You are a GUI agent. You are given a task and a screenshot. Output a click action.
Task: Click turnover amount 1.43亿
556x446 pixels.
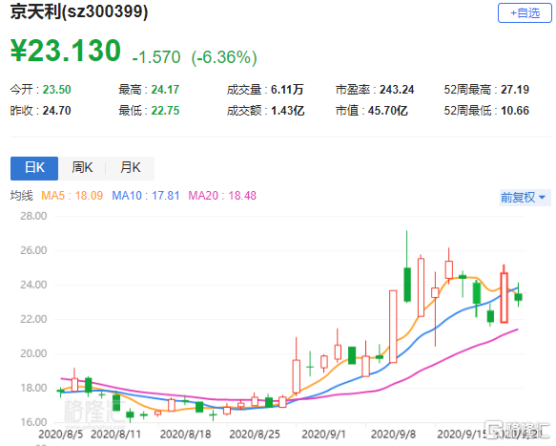pyautogui.click(x=288, y=111)
